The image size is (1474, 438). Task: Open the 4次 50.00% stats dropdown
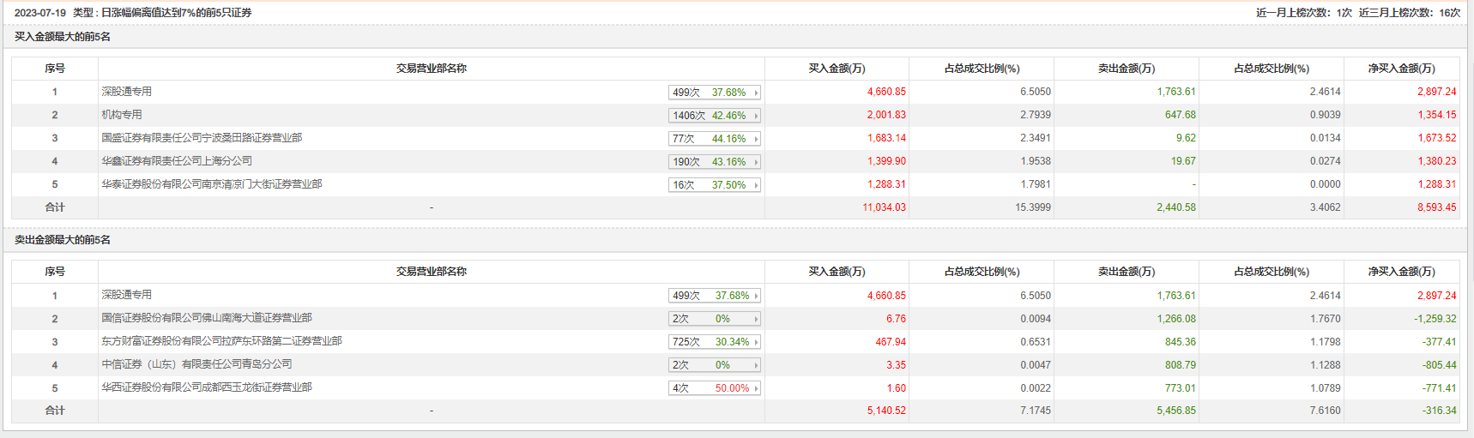point(714,388)
